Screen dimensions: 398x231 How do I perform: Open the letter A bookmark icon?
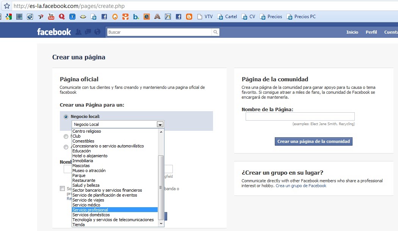tap(157, 17)
